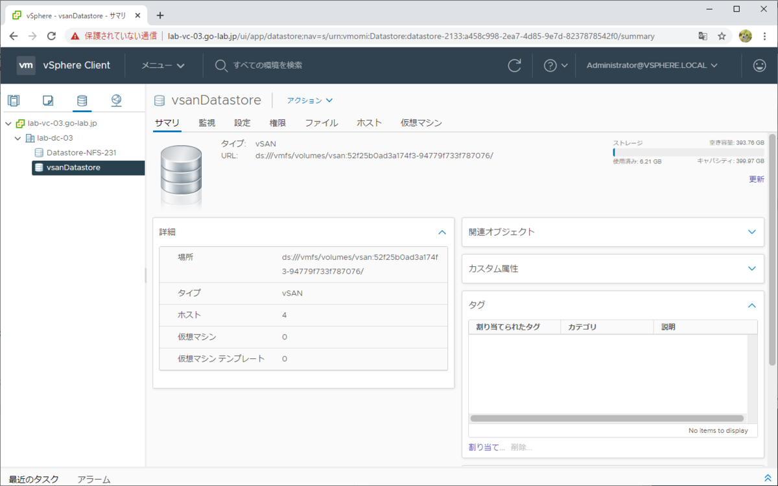Click the browser address bar URL
Viewport: 778px width, 486px height.
[x=411, y=36]
